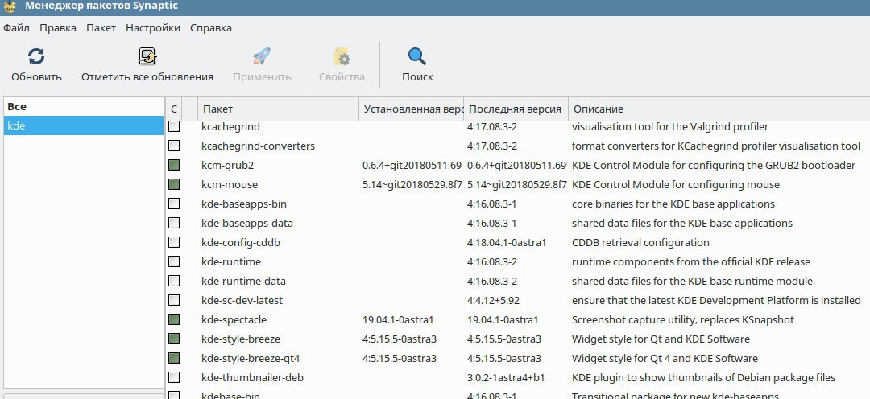Toggle the kde-spectacle installed status box
870x399 pixels.
174,319
